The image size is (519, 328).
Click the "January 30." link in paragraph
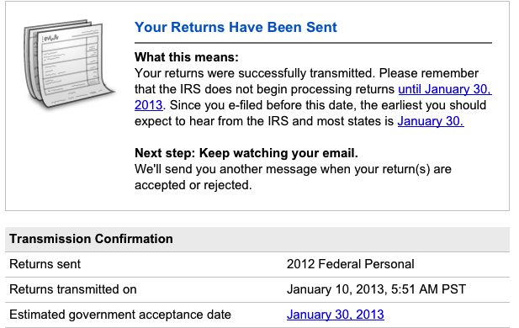[431, 121]
